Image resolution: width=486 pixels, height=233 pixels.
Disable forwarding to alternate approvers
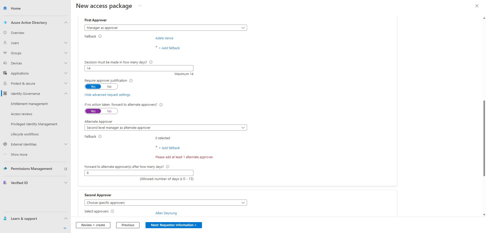pos(109,111)
